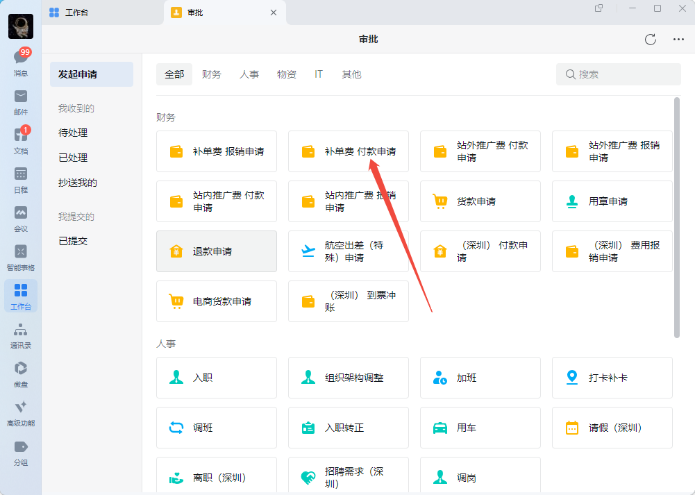Open the 日程 calendar icon
Viewport: 695px width, 495px height.
(21, 178)
